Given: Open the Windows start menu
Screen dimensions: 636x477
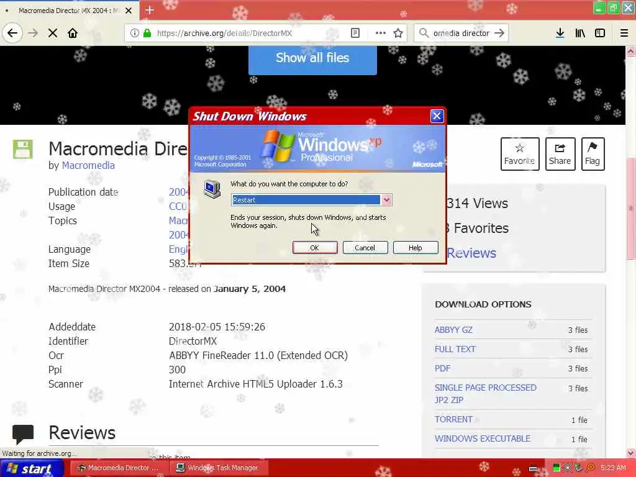Looking at the screenshot, I should point(32,468).
